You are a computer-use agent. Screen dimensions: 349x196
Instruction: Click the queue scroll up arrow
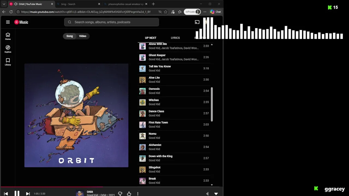[x=212, y=44]
